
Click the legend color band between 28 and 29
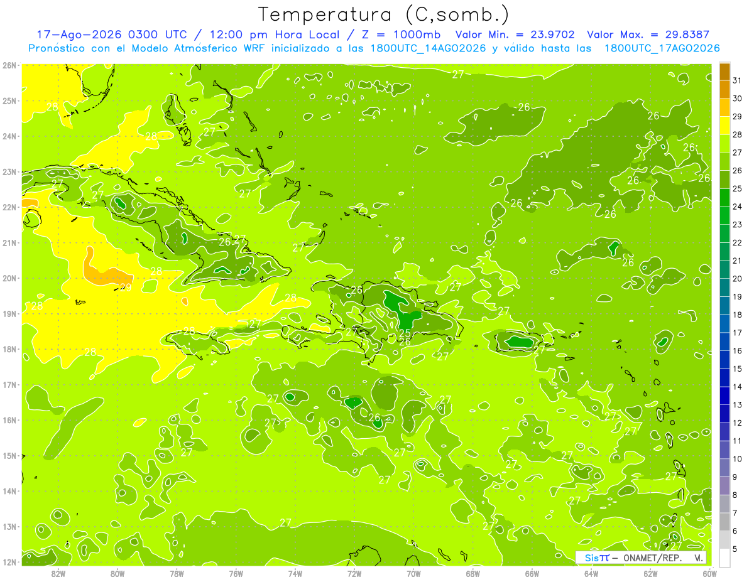point(724,126)
